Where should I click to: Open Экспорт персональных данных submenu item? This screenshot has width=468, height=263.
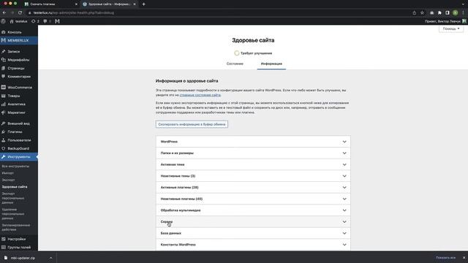(13, 198)
